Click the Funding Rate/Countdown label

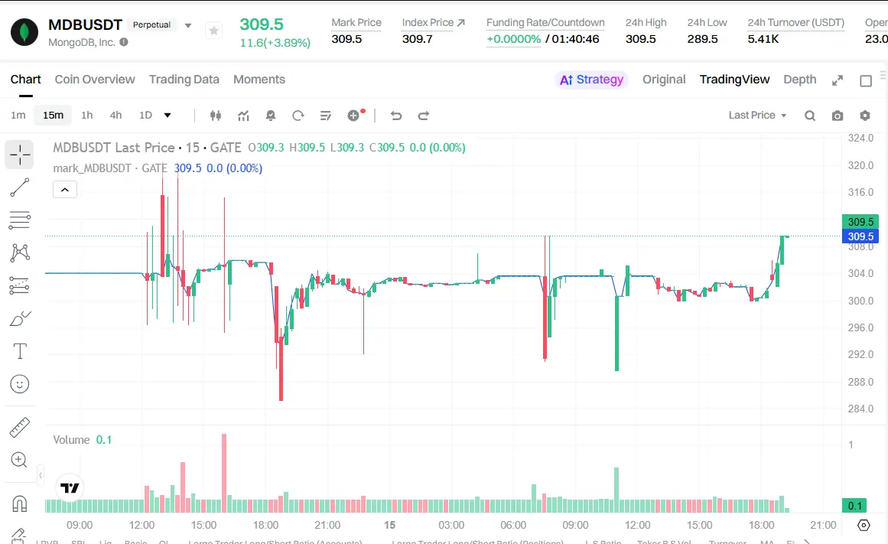click(x=545, y=23)
